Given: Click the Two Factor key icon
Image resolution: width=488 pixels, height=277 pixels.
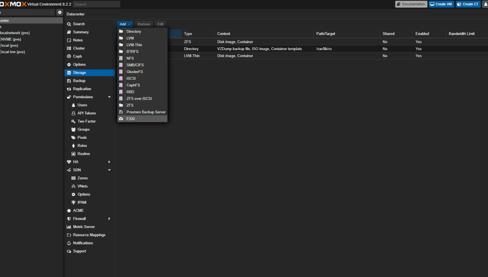Looking at the screenshot, I should [73, 121].
